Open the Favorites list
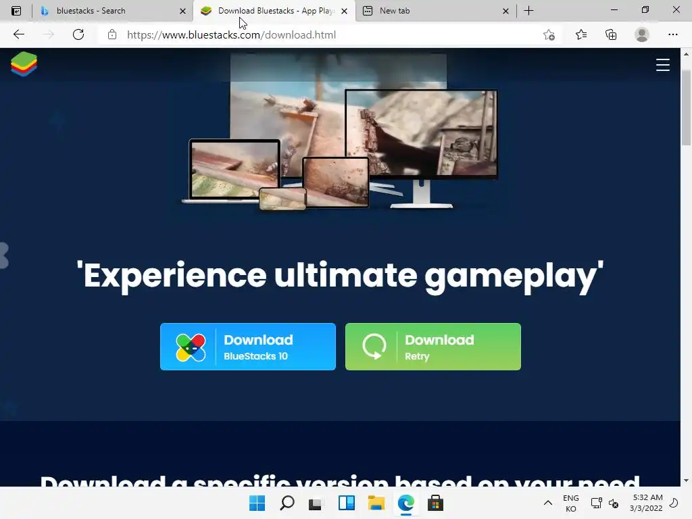 [x=581, y=34]
